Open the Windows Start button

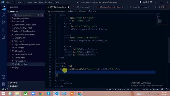[3, 94]
